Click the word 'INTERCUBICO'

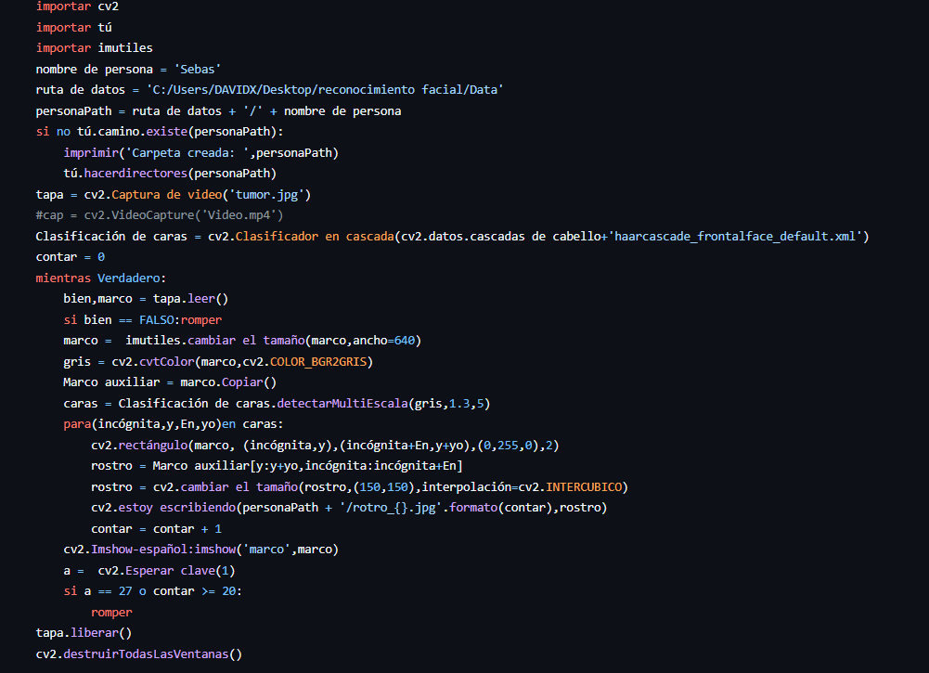(x=584, y=487)
